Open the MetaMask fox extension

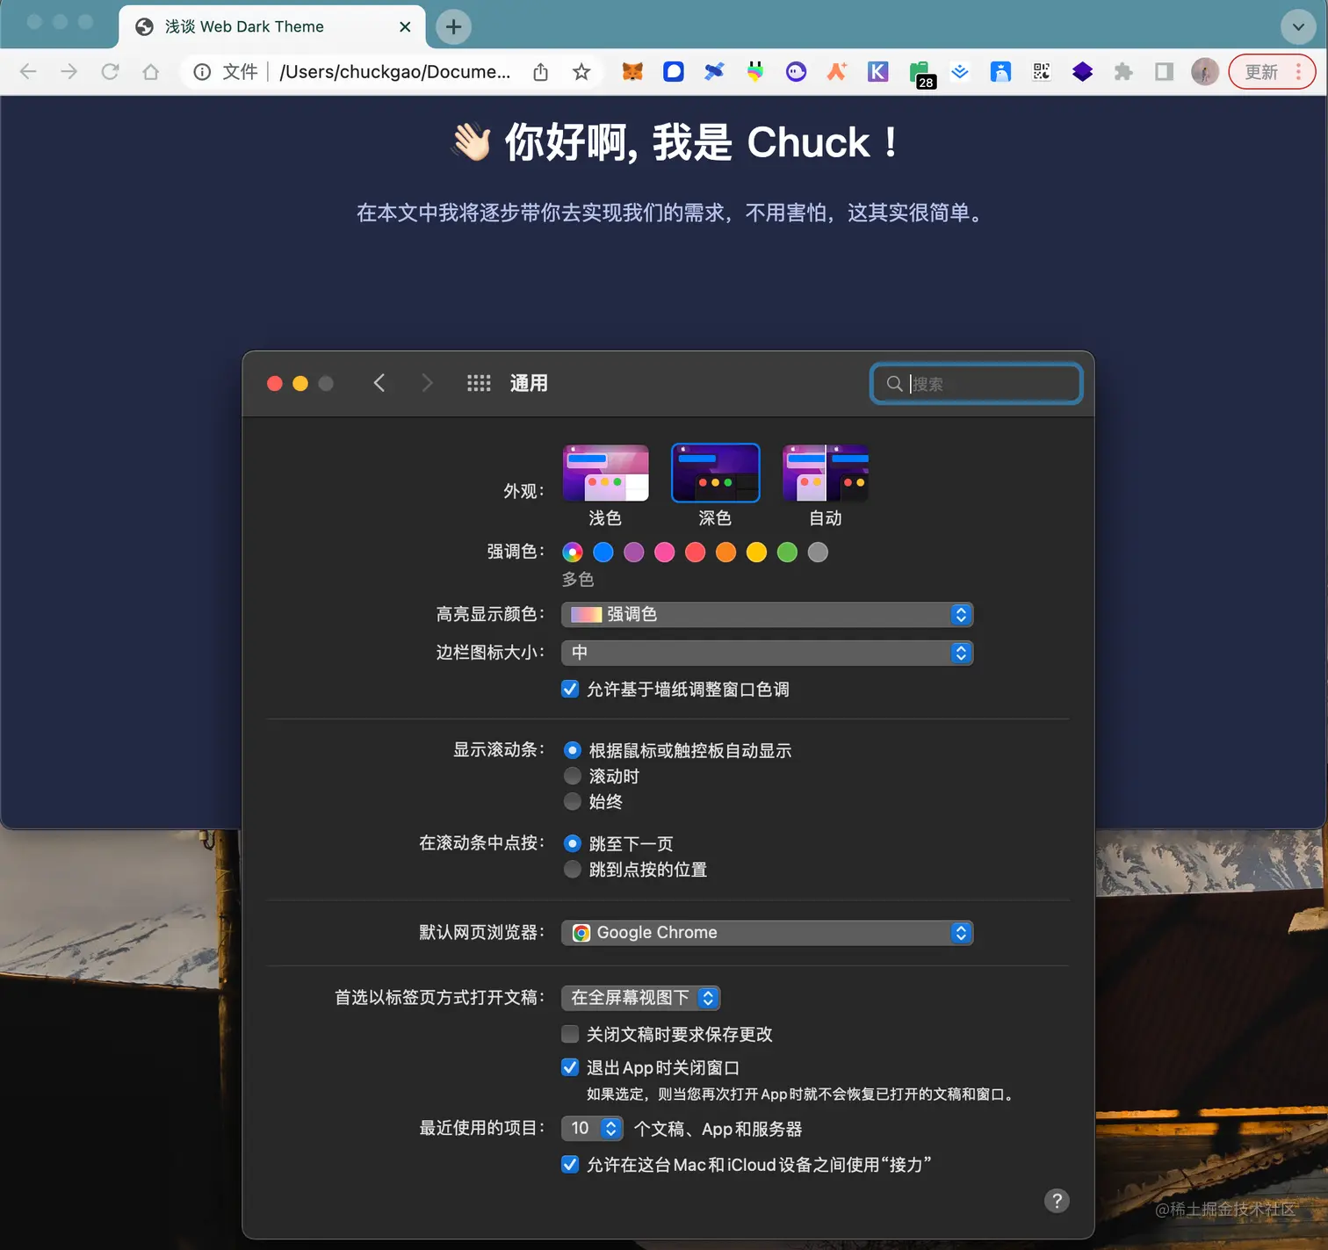pos(632,72)
